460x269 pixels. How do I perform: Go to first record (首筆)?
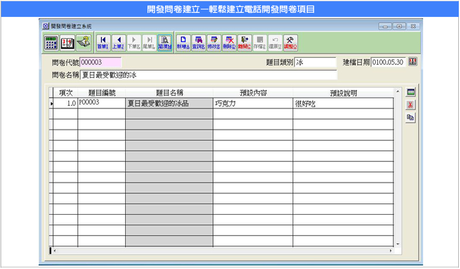(x=103, y=43)
